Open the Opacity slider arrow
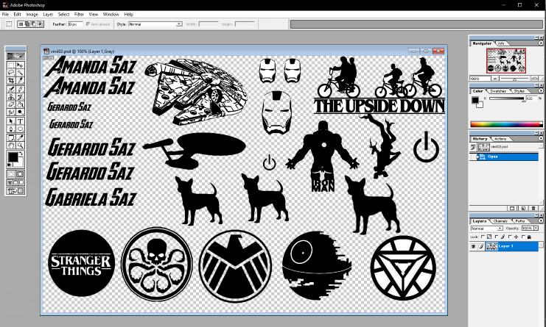546x327 pixels. click(x=536, y=228)
